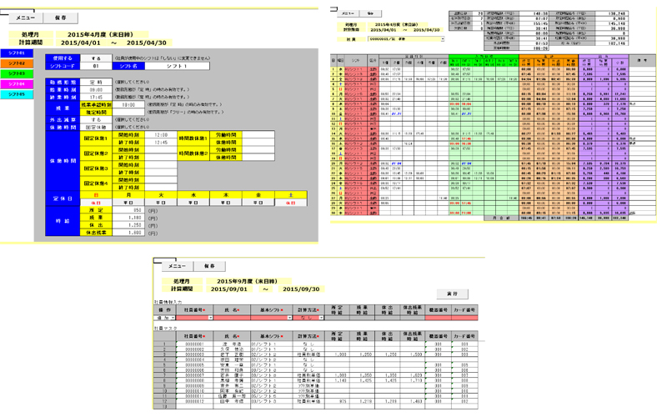This screenshot has height=417, width=667.
Task: Click 2015/04/01 date in shift settings sheet
Action: pos(81,43)
